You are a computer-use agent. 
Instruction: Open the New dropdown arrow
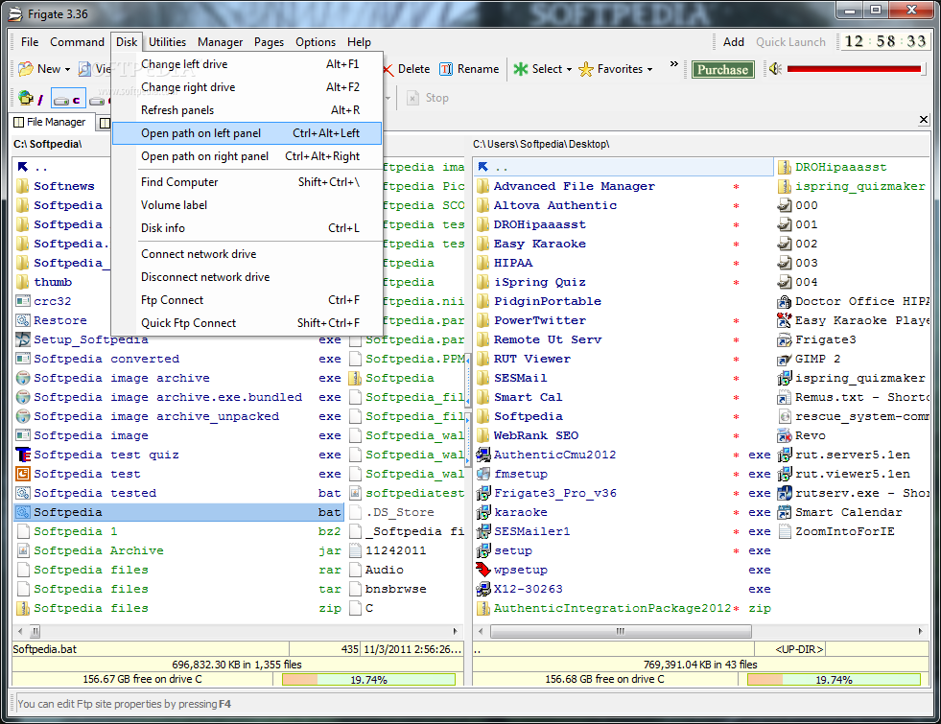pyautogui.click(x=67, y=70)
